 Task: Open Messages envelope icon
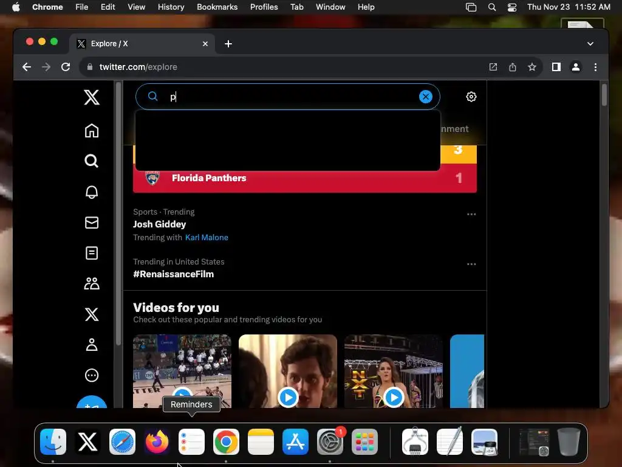click(92, 223)
